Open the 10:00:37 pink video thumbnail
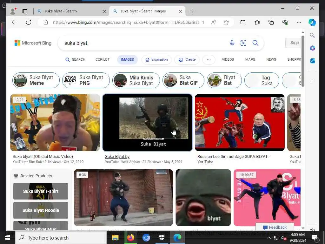325x244 pixels. coord(267,198)
